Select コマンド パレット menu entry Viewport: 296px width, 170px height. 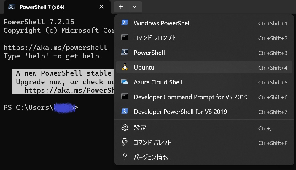click(x=152, y=143)
